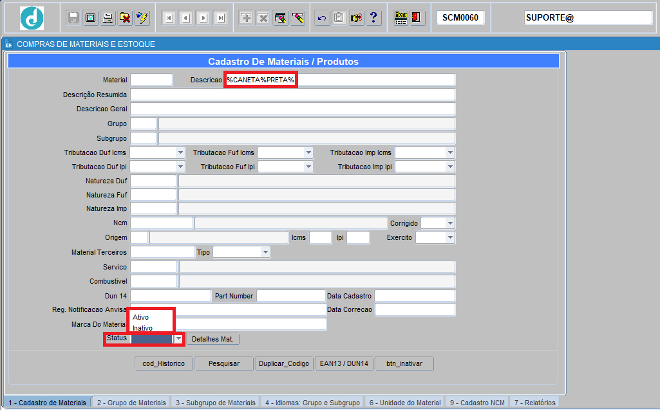Click the Data Cadastro field
Screen dimensions: 660x411
(x=415, y=296)
